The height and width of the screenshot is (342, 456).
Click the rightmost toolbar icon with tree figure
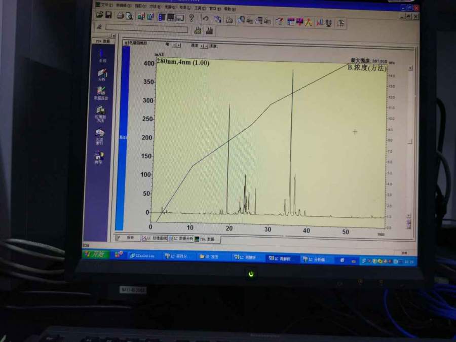coord(340,23)
